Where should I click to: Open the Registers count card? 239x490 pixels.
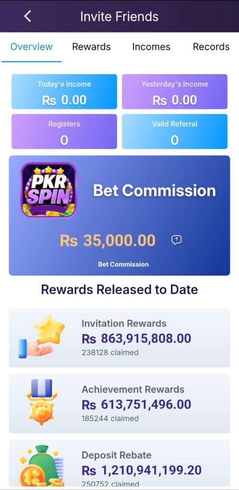coord(64,132)
